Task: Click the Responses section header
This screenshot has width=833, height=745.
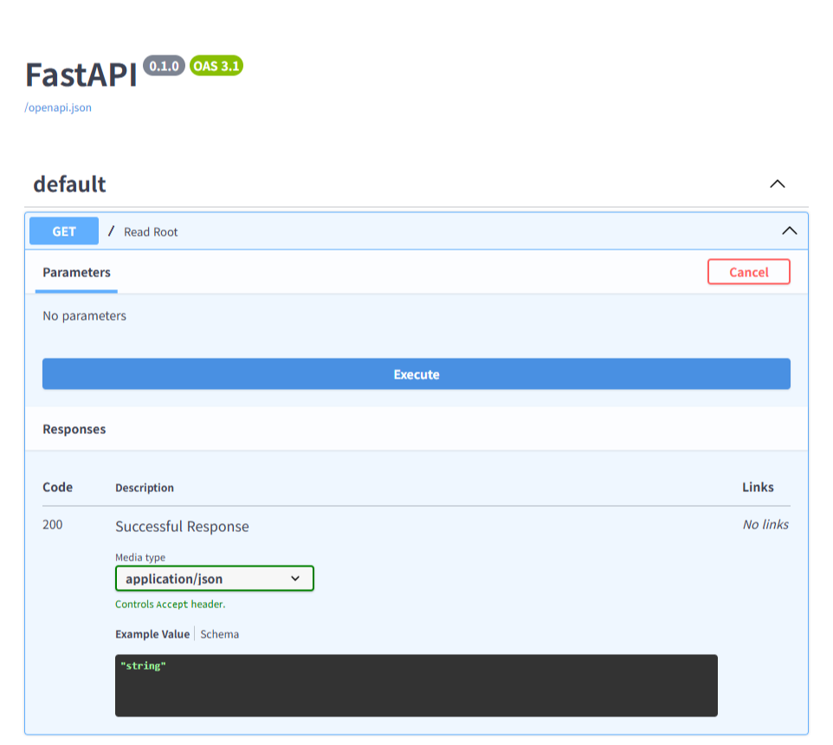Action: click(x=74, y=430)
